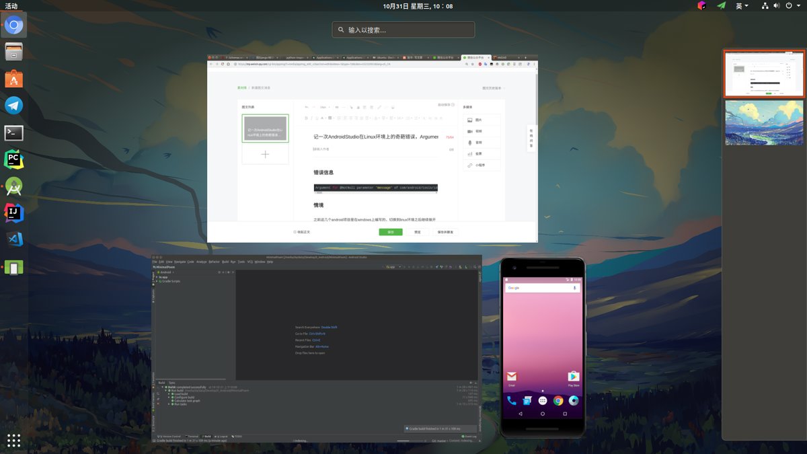
Task: Insert 音频 audio from multimedia panel
Action: tap(482, 143)
